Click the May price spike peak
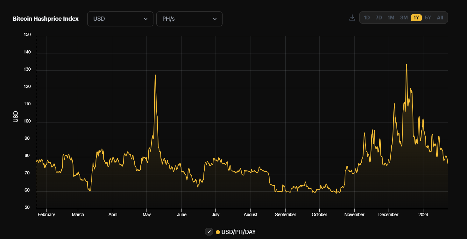The width and height of the screenshot is (467, 239). [x=155, y=75]
